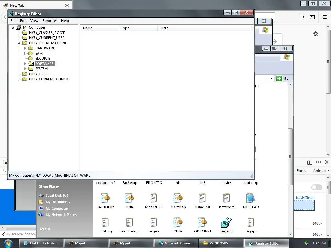Open the browser settings gear icon

[316, 34]
